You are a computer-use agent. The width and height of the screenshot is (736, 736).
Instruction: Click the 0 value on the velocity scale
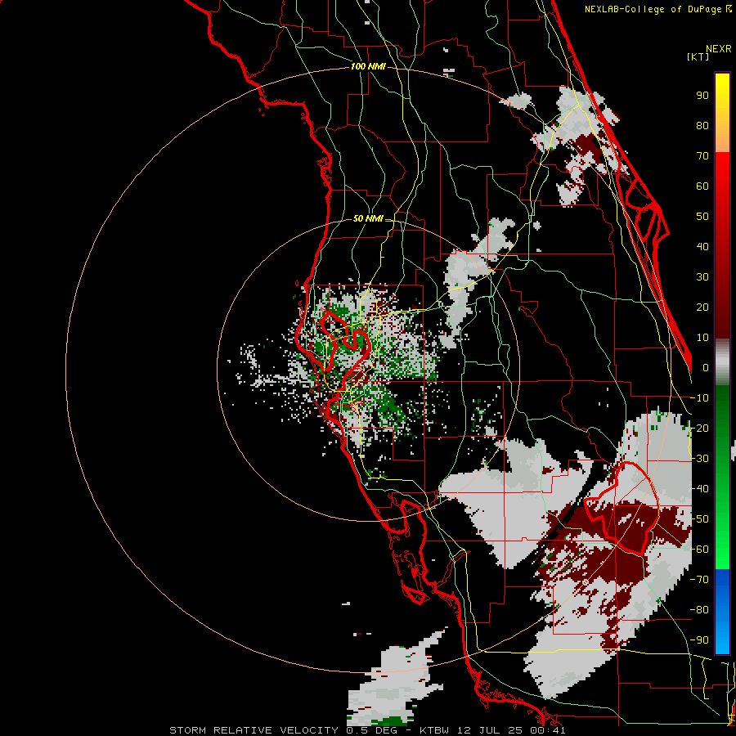(706, 368)
